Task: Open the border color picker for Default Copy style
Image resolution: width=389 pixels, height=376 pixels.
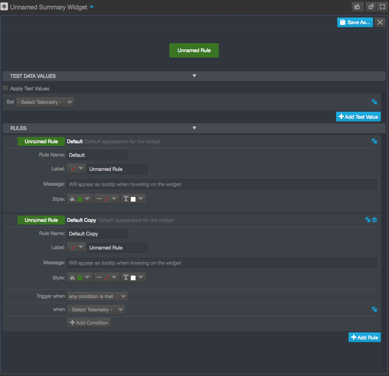Action: pyautogui.click(x=106, y=277)
